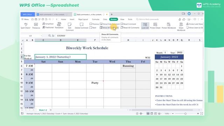The height and width of the screenshot is (126, 224).
Task: Convert text to Traditional Chinese
Action: pyautogui.click(x=48, y=27)
